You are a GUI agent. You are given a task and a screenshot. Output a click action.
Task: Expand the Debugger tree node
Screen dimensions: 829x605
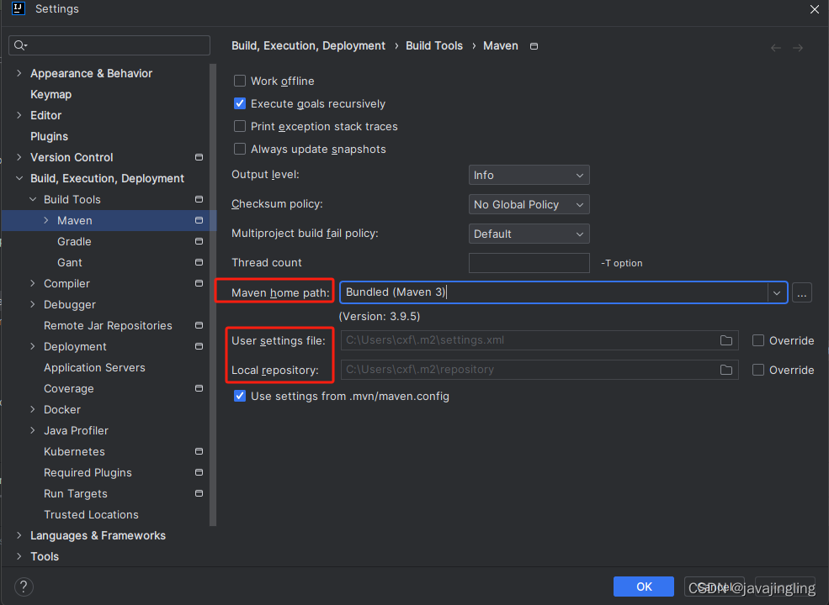point(33,305)
